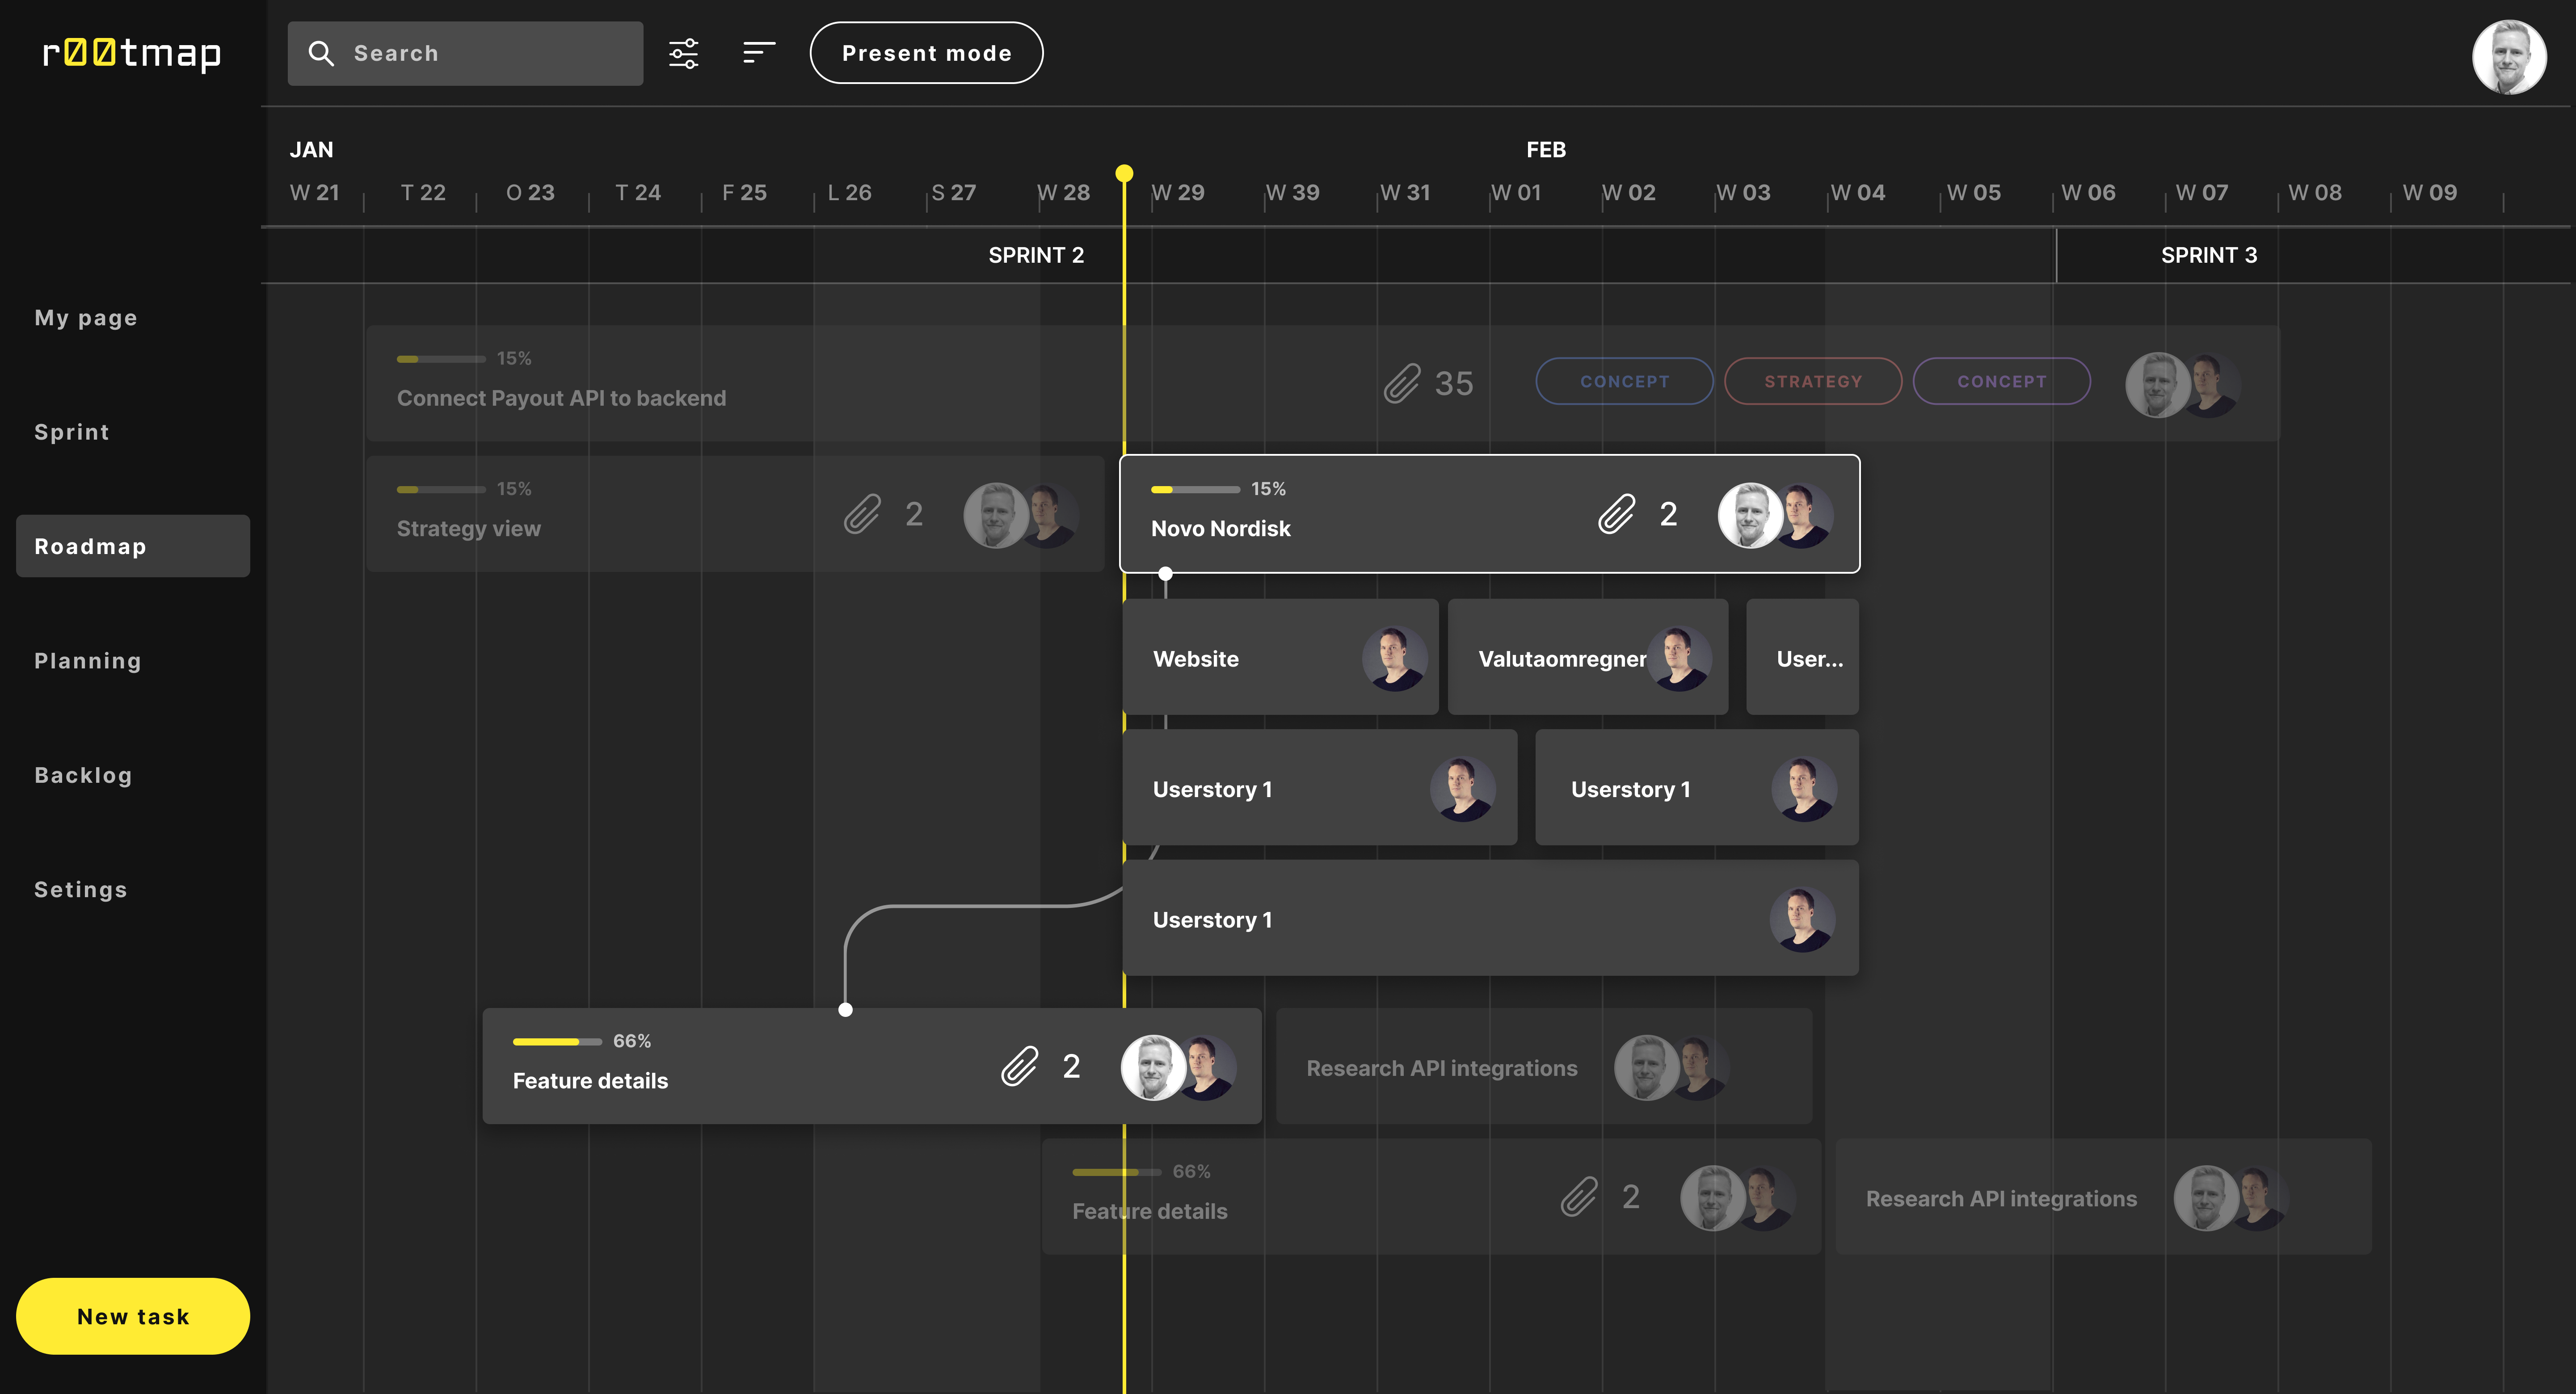The image size is (2576, 1394).
Task: Click the W 09 column label
Action: 2430,192
